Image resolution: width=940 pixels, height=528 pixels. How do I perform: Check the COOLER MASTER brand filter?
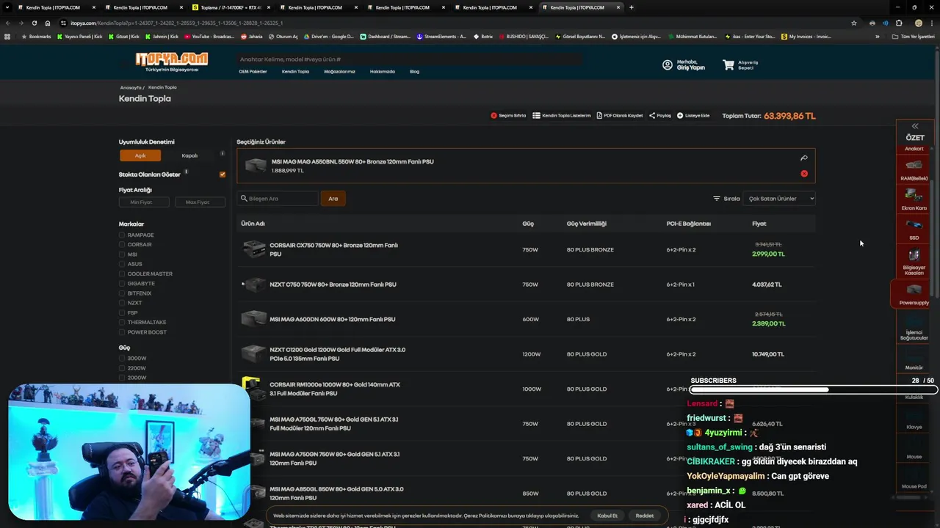pos(122,274)
